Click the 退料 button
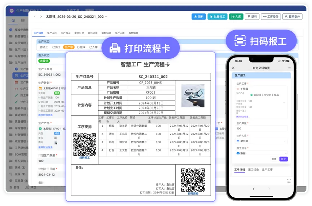 tap(252, 17)
